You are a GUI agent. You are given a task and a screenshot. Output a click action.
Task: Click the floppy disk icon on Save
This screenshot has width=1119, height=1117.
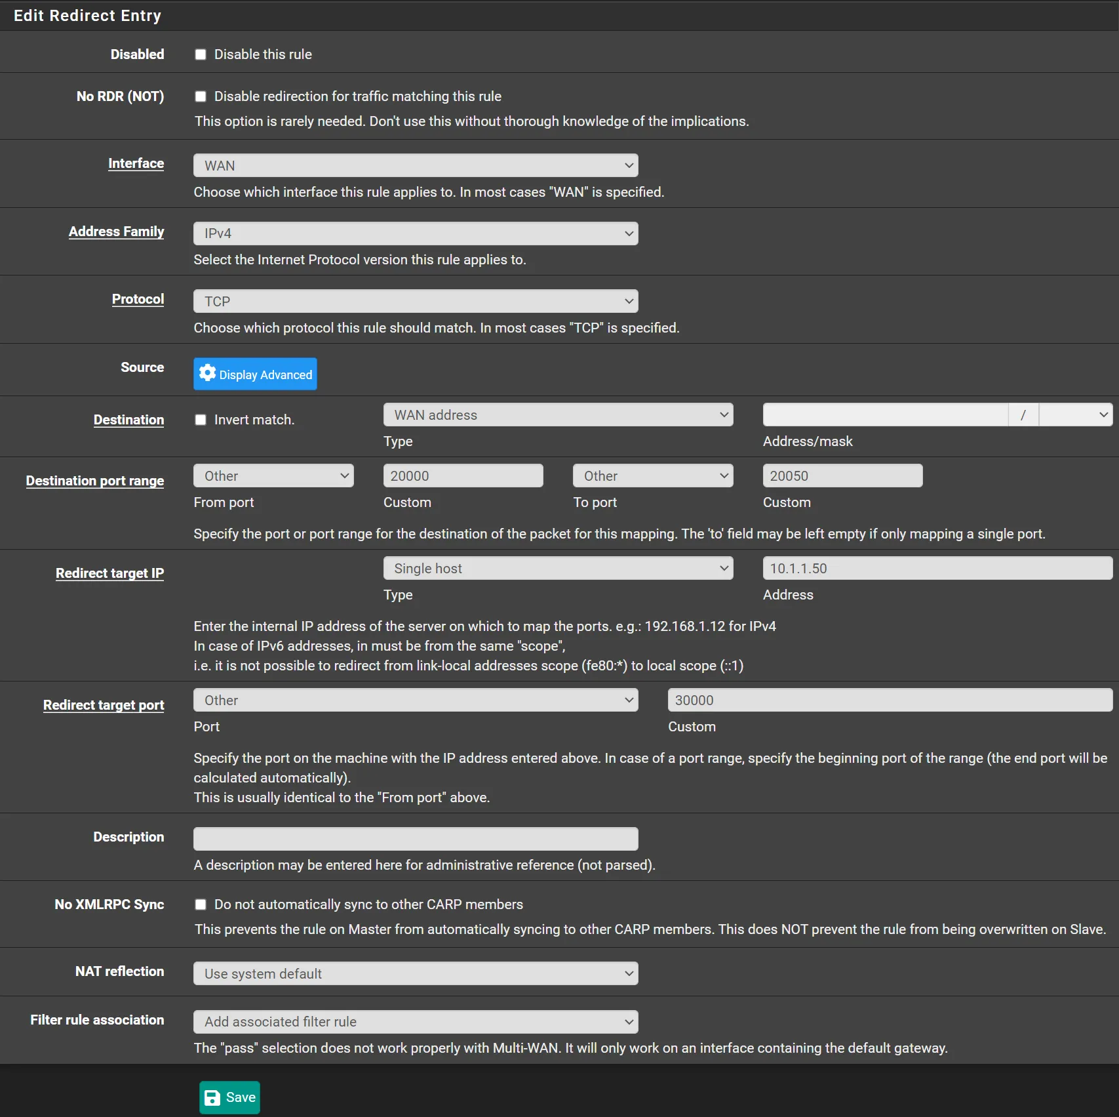pos(212,1098)
